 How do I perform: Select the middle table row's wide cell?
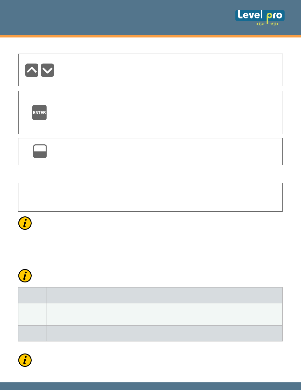pos(164,314)
